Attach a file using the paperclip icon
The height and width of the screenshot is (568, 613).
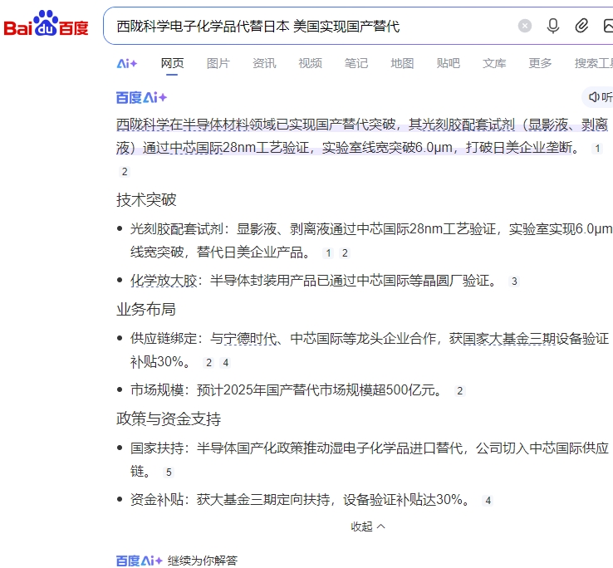581,27
